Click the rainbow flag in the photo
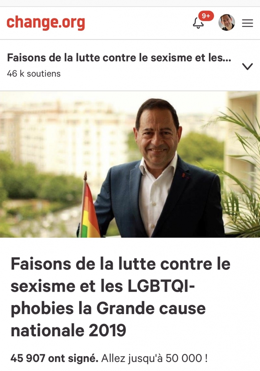The width and height of the screenshot is (260, 371). coord(91,210)
